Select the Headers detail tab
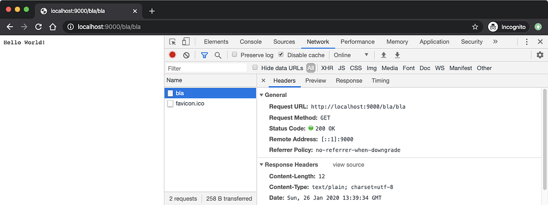Screen dimensions: 548x205 pos(285,80)
